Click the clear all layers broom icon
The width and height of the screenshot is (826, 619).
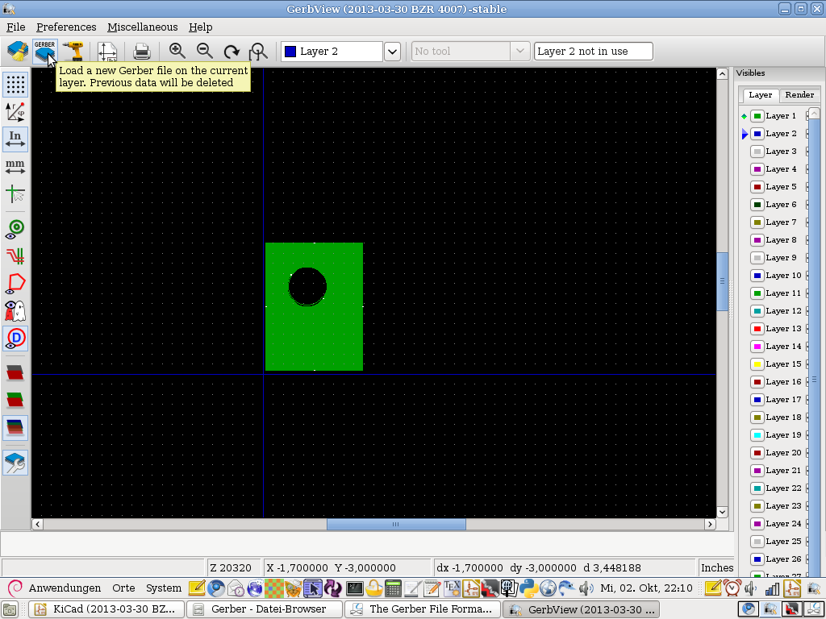[18, 52]
